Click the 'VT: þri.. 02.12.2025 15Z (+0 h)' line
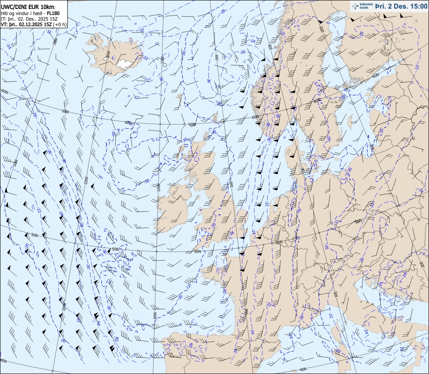 coord(33,24)
